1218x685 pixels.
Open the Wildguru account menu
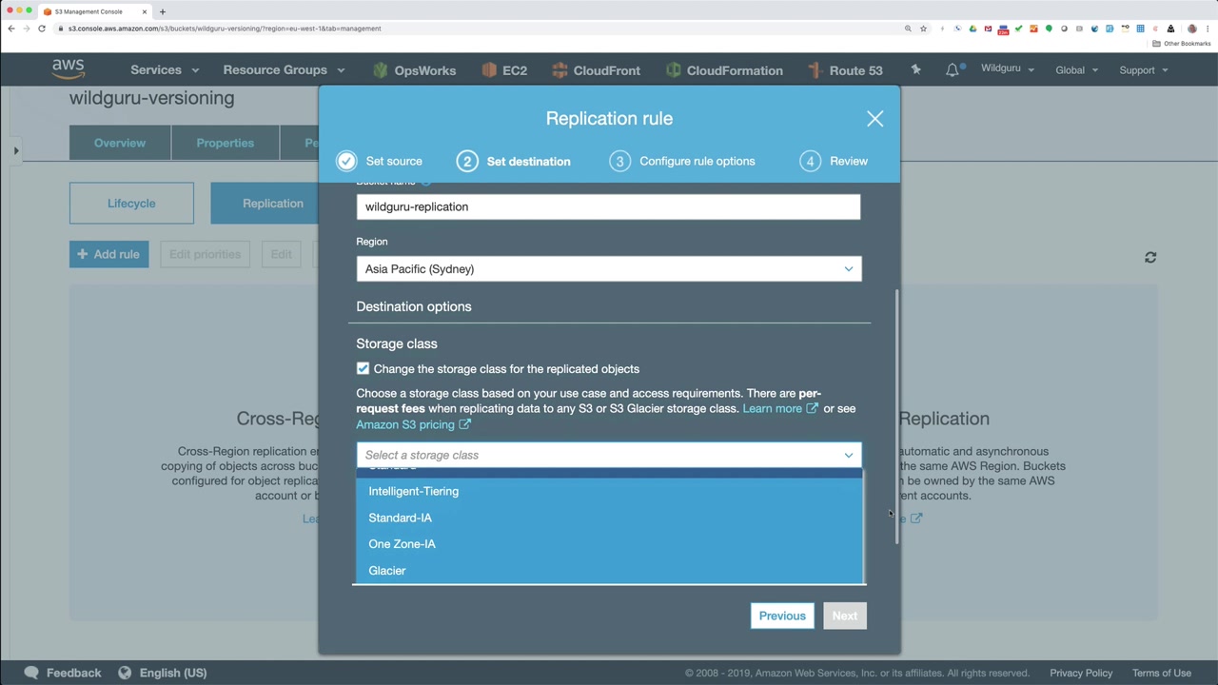[1008, 69]
